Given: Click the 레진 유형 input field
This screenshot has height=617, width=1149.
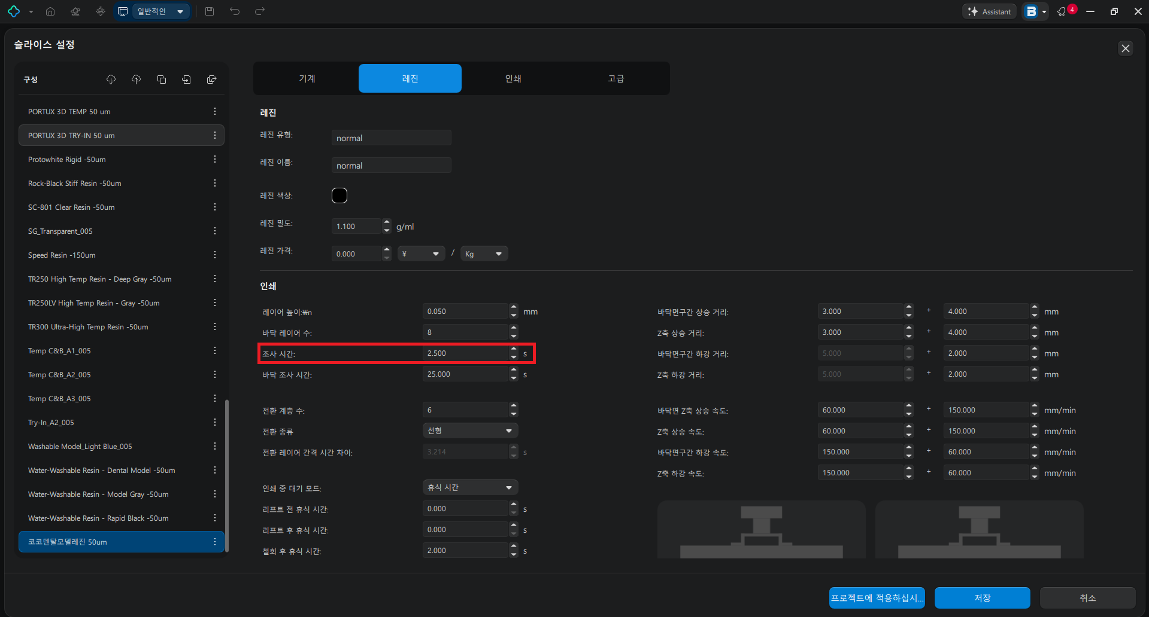Looking at the screenshot, I should 392,138.
